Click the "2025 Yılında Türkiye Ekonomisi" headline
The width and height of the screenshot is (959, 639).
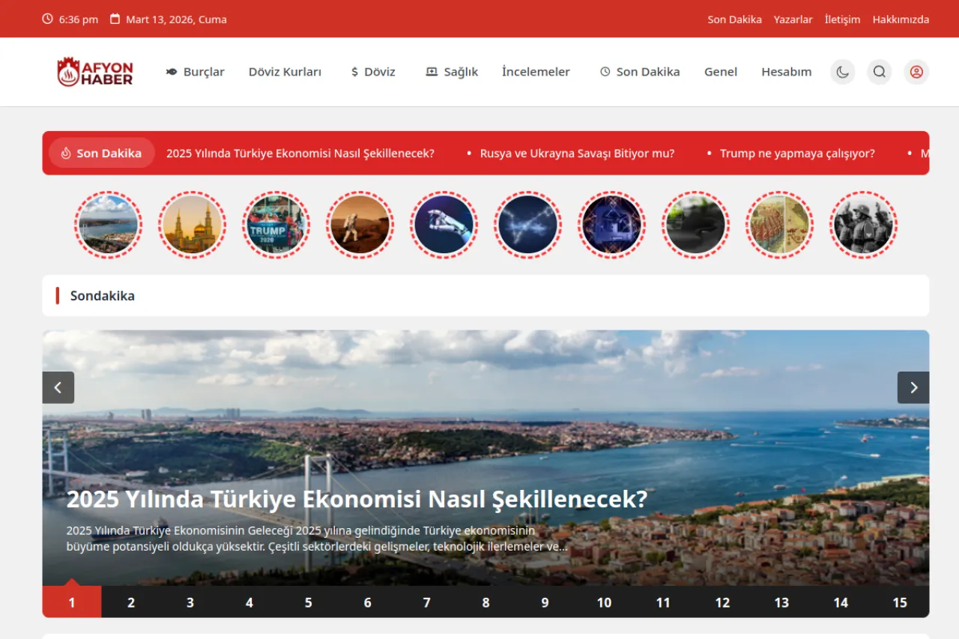[357, 498]
